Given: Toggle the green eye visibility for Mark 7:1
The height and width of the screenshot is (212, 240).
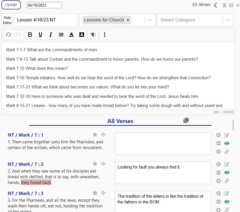Looking at the screenshot, I should click(227, 143).
